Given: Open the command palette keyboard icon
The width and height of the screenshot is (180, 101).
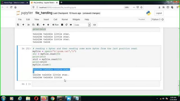Looking at the screenshot, I should pos(94,25).
